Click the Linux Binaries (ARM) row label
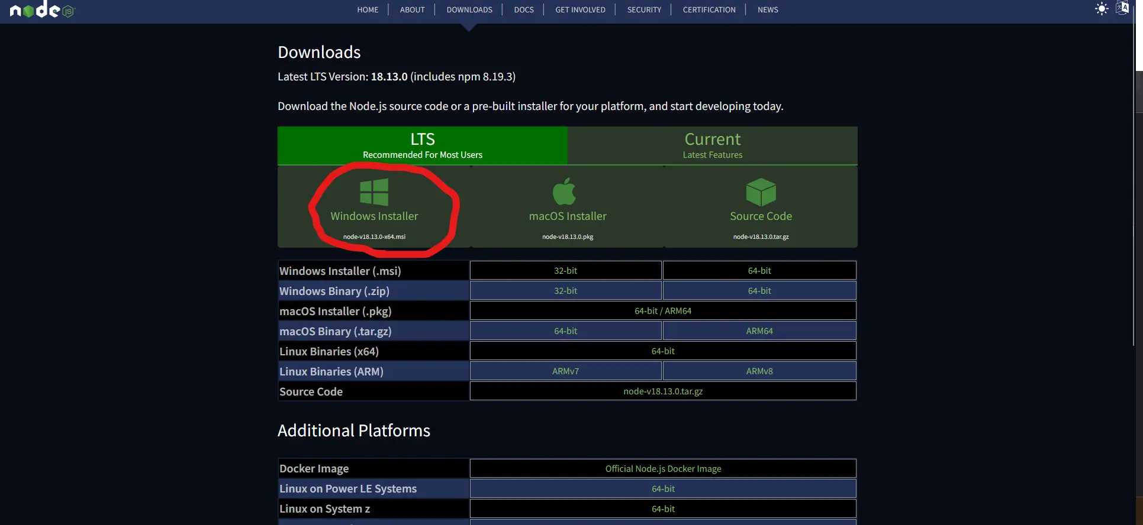This screenshot has height=525, width=1143. 331,371
